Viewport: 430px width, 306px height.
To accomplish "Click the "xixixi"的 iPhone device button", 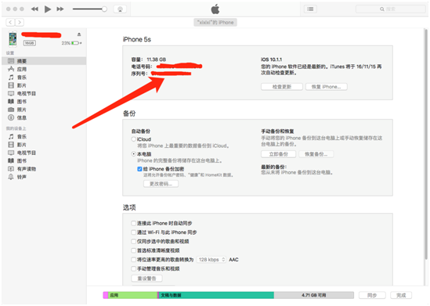I will [x=215, y=23].
